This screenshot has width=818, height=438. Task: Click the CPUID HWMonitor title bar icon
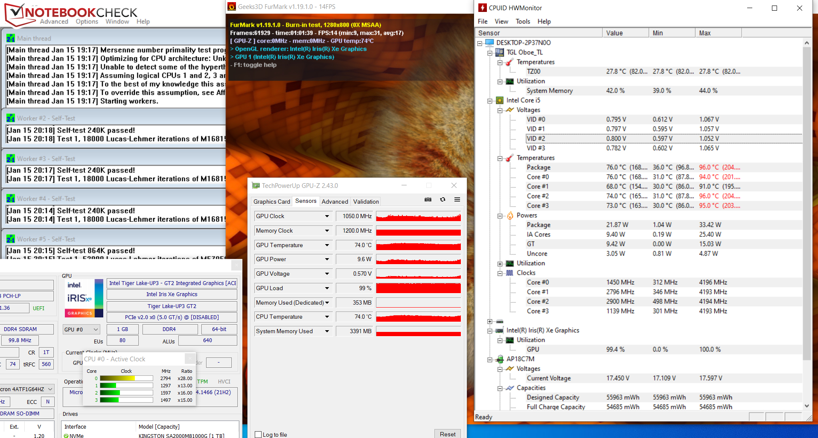pos(483,8)
